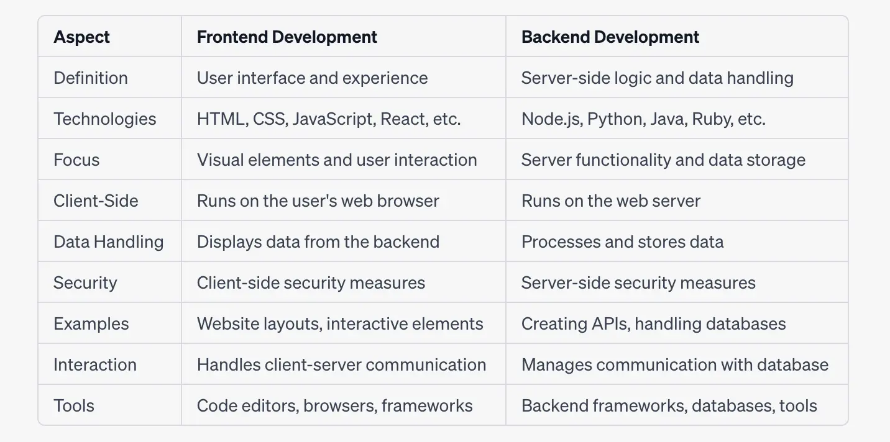Select 'Manages communication with database' cell
890x442 pixels.
(674, 365)
